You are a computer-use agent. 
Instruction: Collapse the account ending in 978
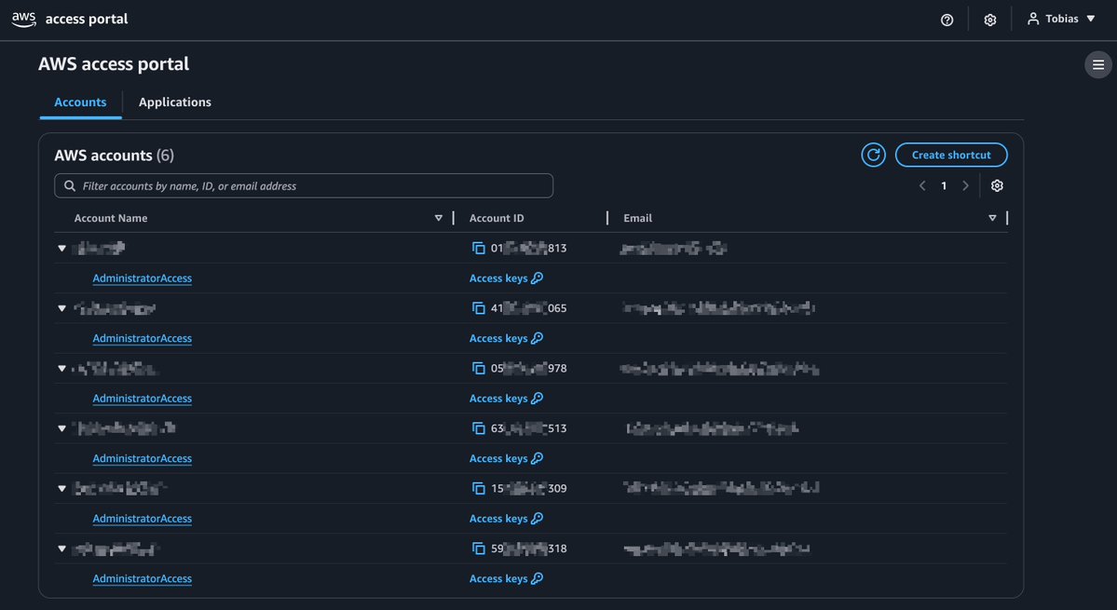point(62,369)
